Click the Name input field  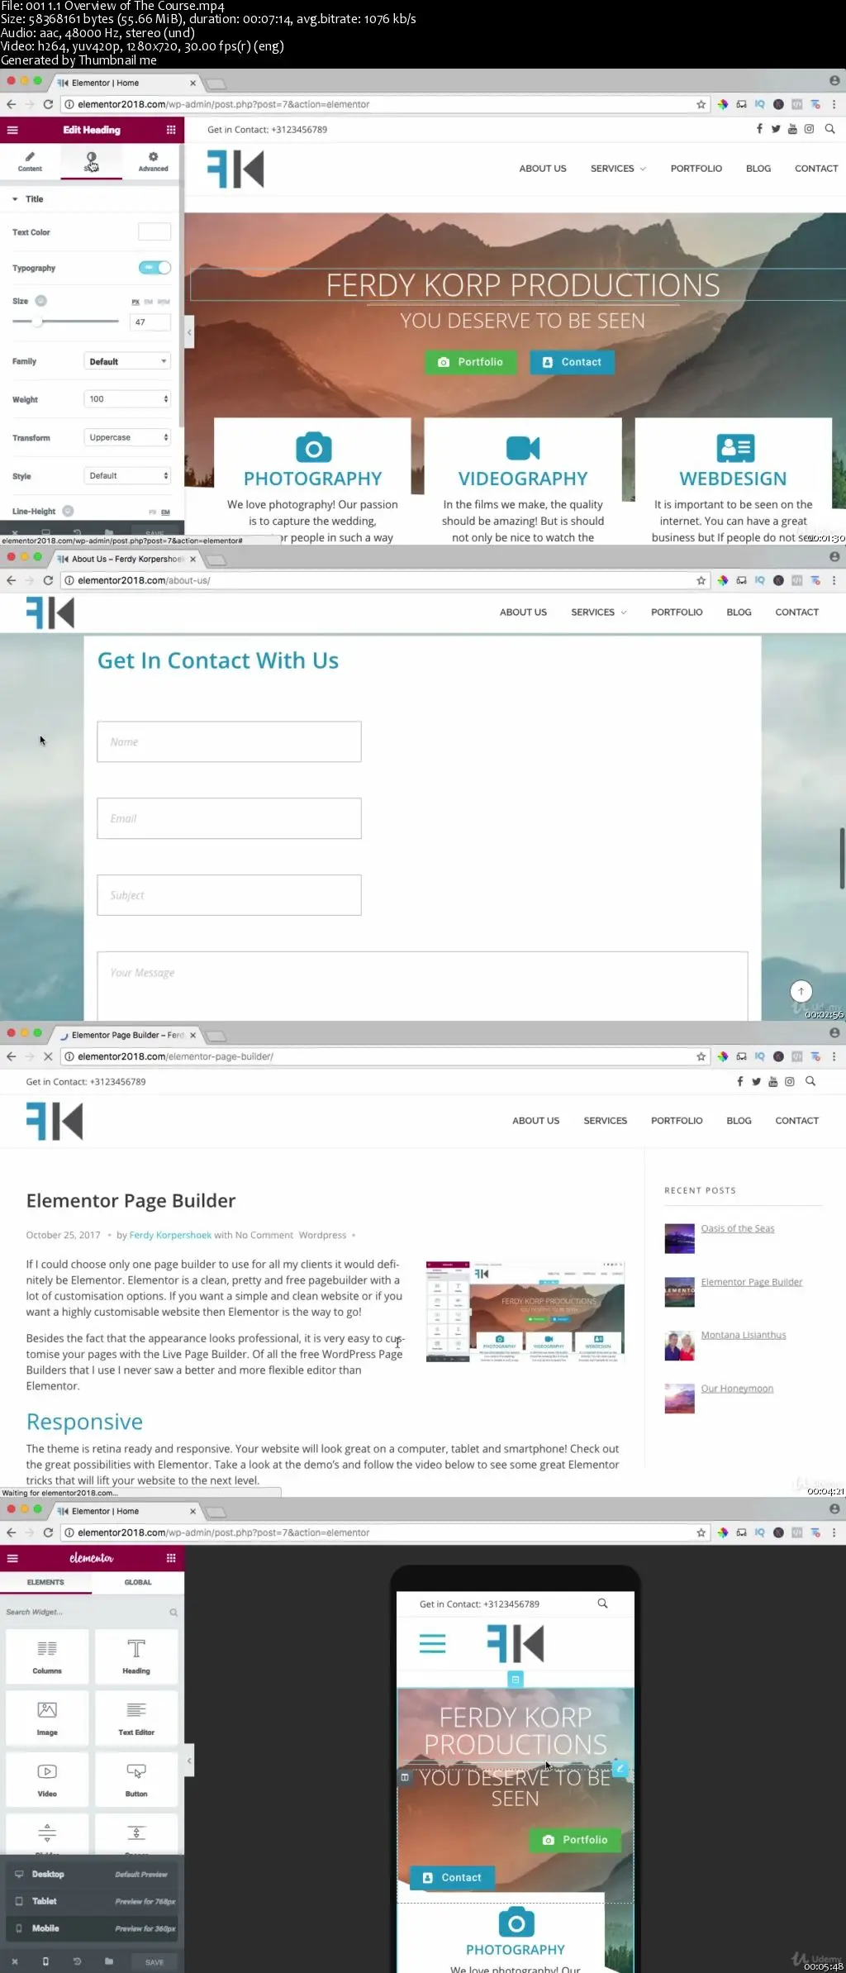[229, 741]
